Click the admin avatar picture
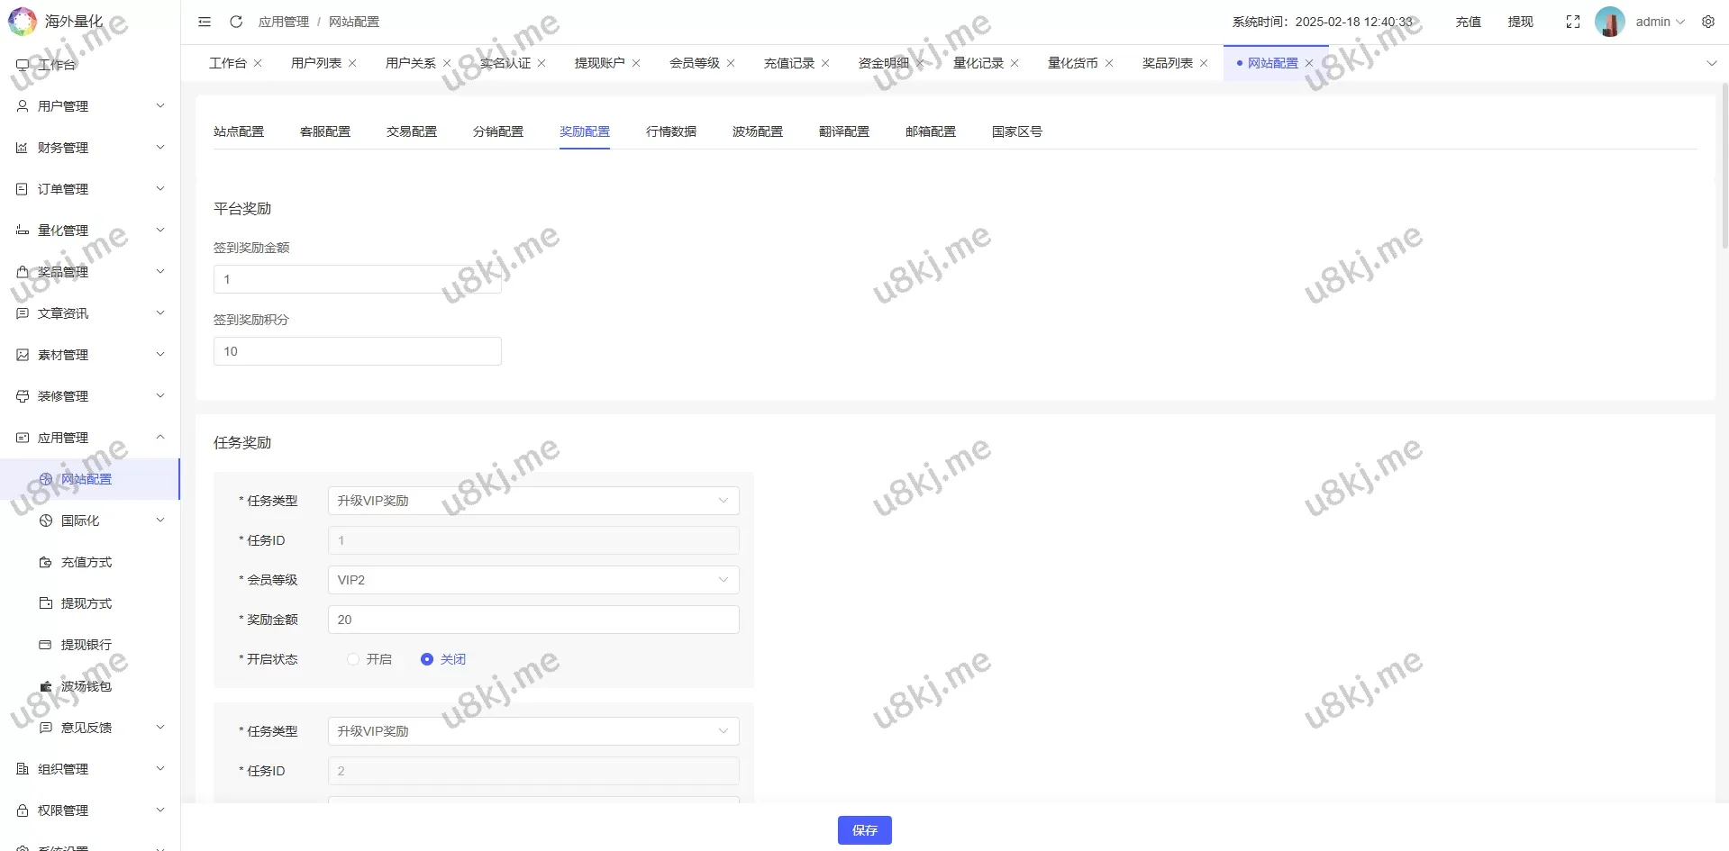Viewport: 1729px width, 851px height. [1609, 22]
